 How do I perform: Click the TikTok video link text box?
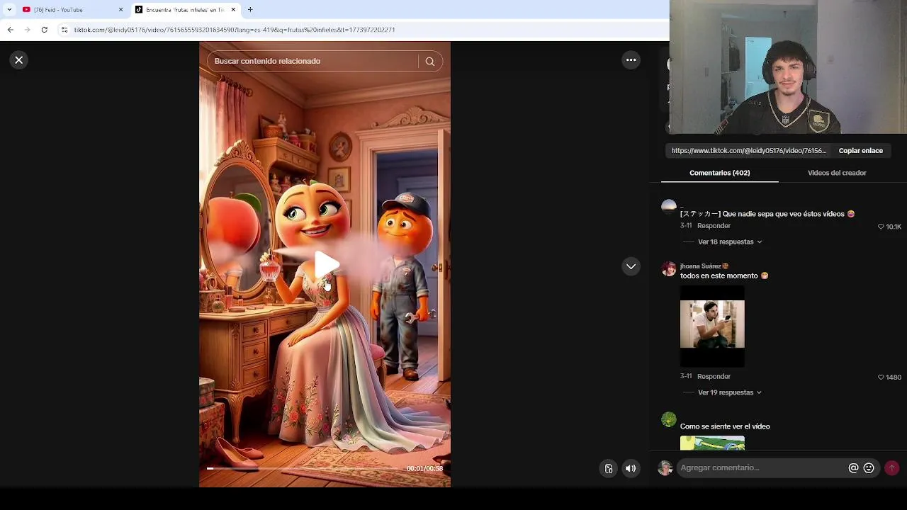(x=748, y=151)
